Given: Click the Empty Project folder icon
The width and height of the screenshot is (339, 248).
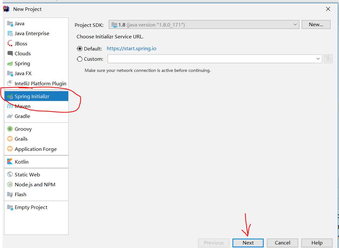Looking at the screenshot, I should pos(10,207).
